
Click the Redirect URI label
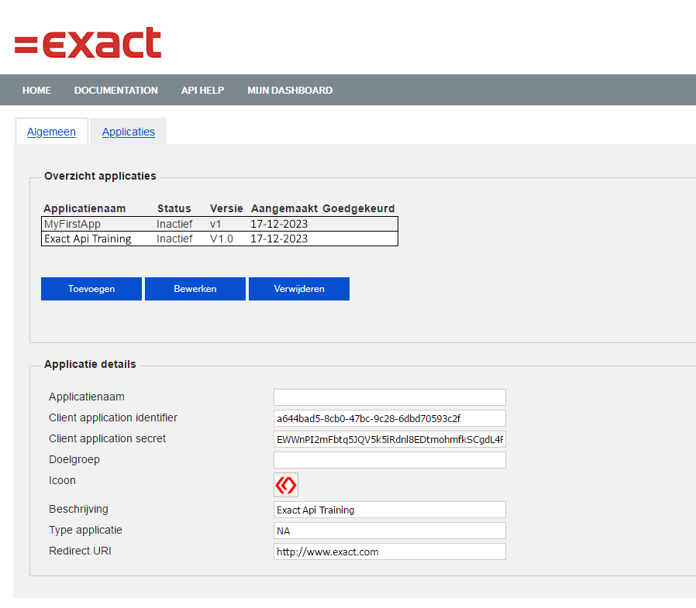(80, 551)
